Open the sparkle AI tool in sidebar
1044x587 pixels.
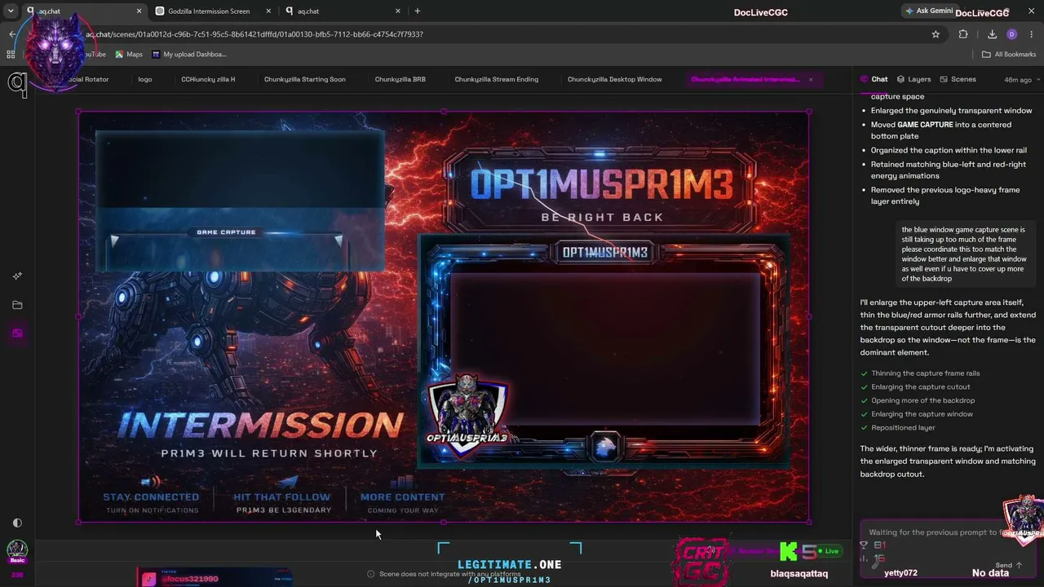[x=17, y=276]
